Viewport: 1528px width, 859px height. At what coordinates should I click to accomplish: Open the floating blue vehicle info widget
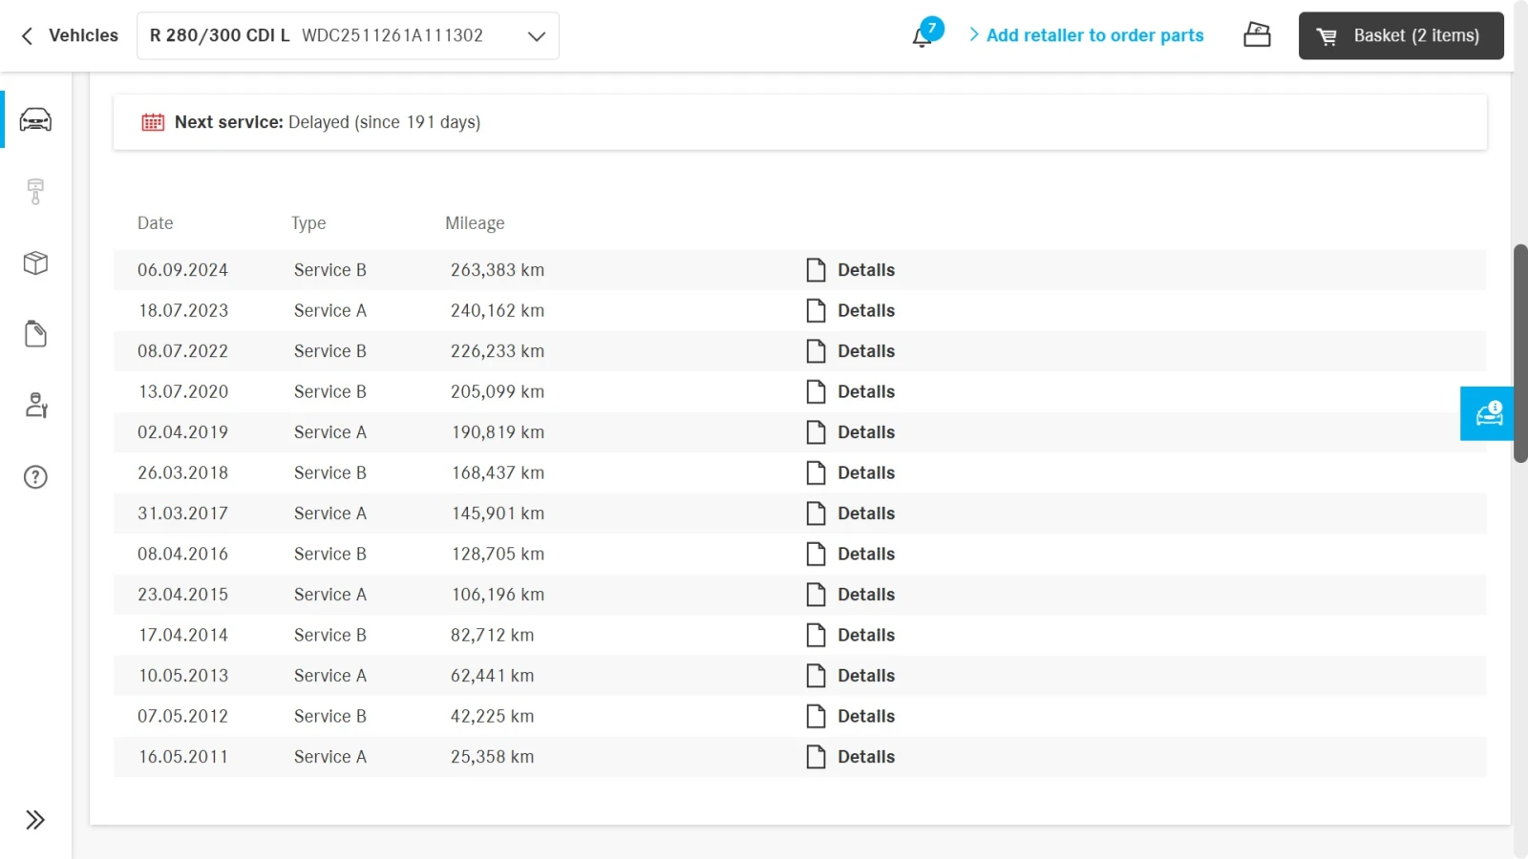pos(1488,413)
